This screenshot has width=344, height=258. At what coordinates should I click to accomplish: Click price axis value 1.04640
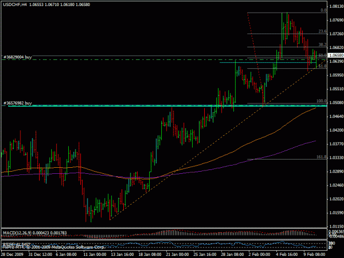(336, 117)
